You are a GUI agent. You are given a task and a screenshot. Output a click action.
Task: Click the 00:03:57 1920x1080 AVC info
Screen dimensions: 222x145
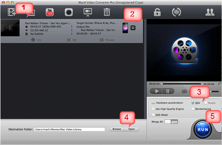(46, 27)
